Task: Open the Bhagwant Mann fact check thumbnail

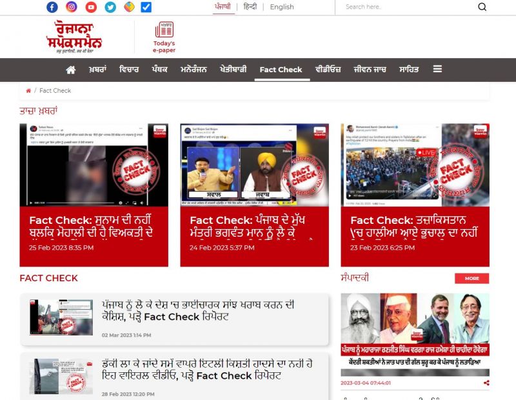Action: pos(254,165)
